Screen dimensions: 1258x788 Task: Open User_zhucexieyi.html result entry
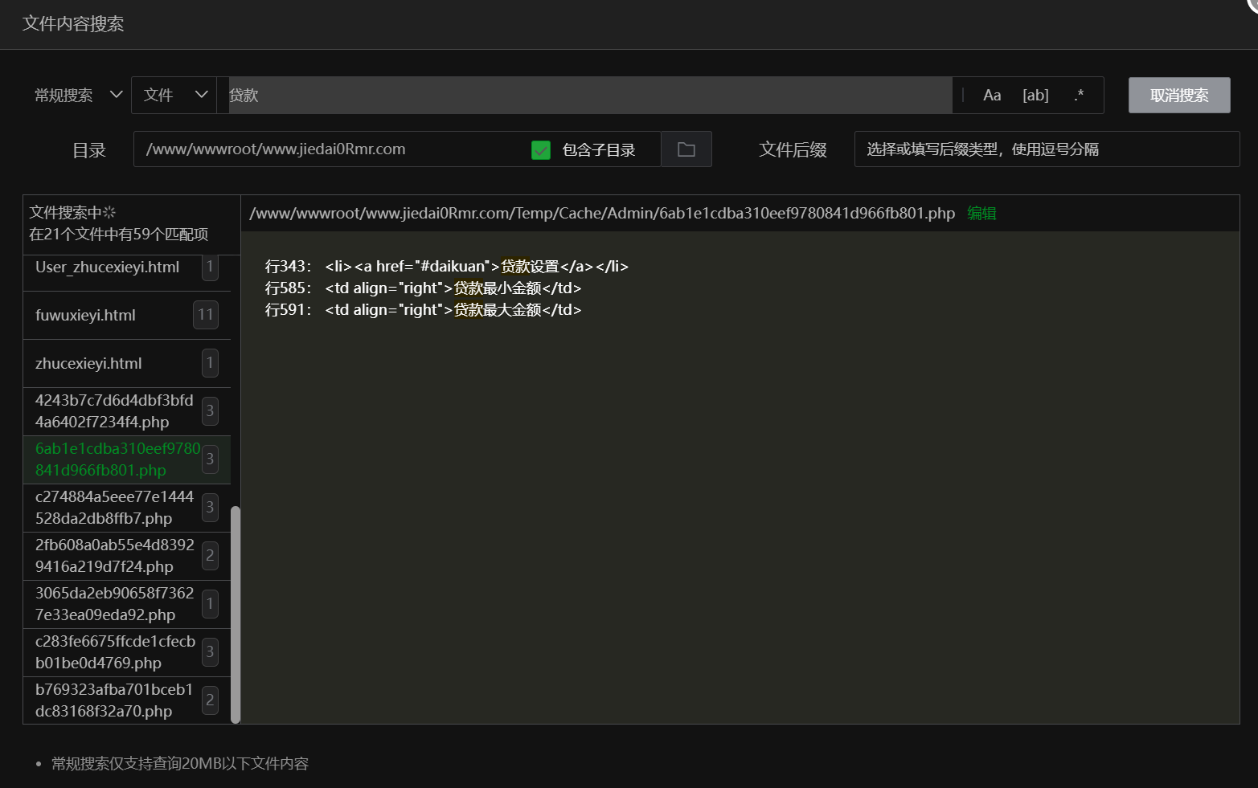click(113, 268)
